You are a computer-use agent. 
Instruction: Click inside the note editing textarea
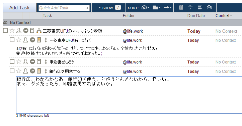(x=129, y=95)
